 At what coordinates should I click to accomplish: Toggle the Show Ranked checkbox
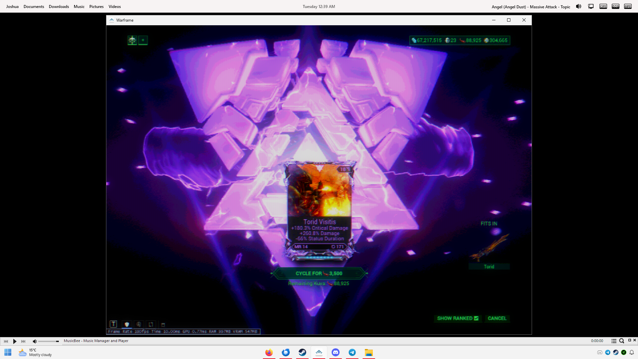click(476, 318)
